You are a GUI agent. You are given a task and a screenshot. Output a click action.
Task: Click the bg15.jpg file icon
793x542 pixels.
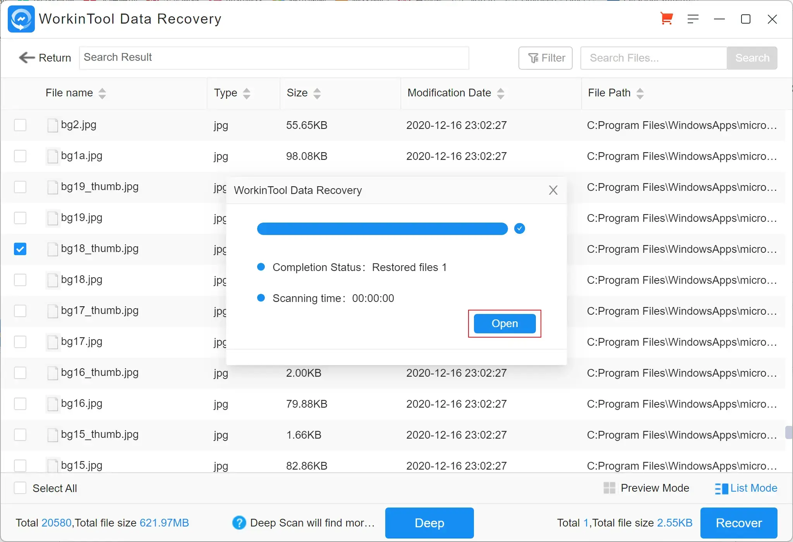[x=53, y=465]
